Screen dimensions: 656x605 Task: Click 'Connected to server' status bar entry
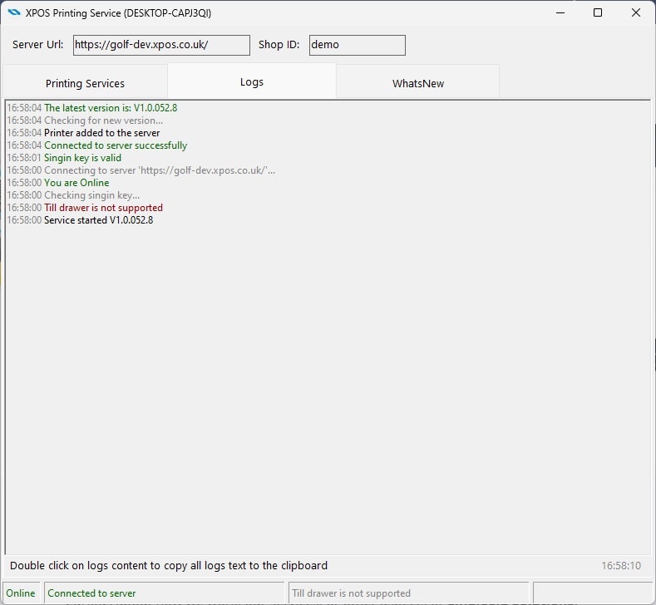[x=164, y=593]
